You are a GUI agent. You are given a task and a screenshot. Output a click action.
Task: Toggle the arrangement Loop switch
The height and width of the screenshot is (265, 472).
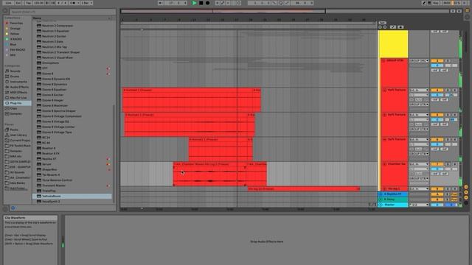point(280,3)
